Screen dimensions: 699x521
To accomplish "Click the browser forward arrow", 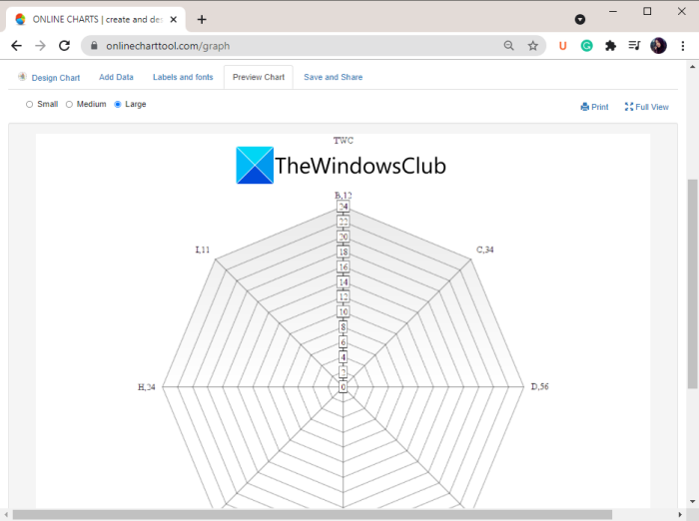I will tap(41, 46).
